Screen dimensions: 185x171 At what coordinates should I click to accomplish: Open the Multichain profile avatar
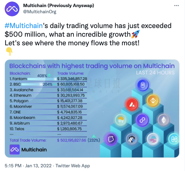click(x=12, y=9)
